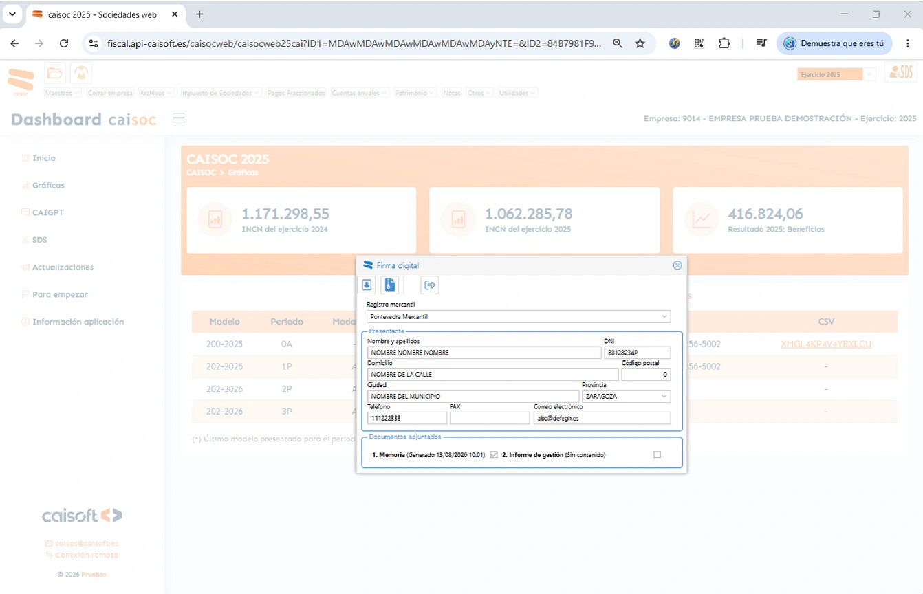Open CAIGPT in the sidebar
The width and height of the screenshot is (923, 594).
43,212
